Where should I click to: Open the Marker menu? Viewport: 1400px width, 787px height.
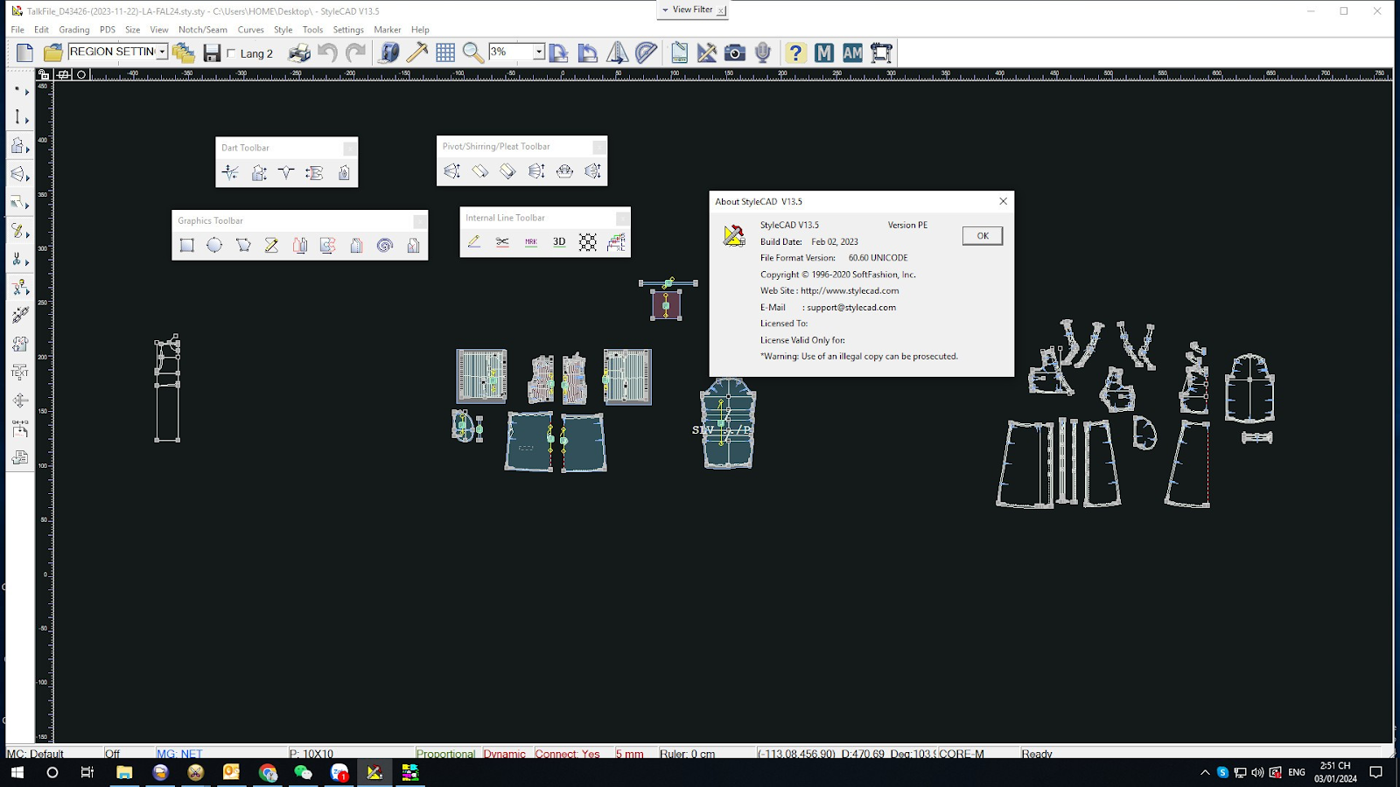tap(388, 30)
